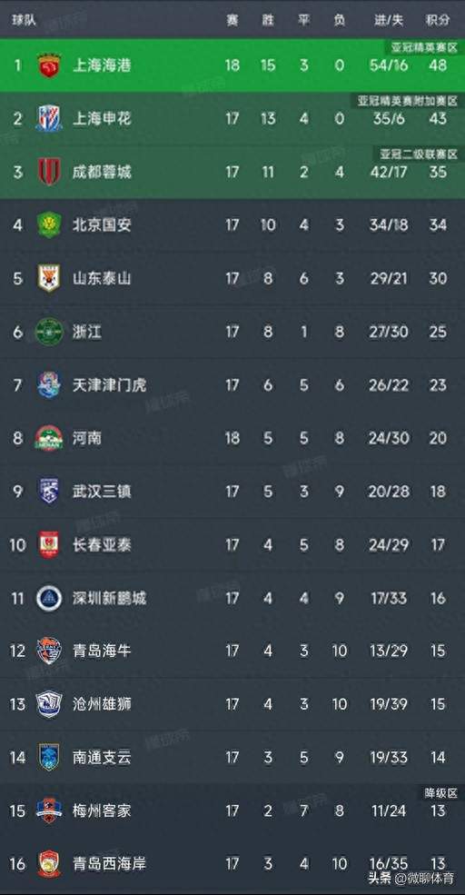The width and height of the screenshot is (465, 895).
Task: Open the 浙江 round green badge
Action: 49,332
